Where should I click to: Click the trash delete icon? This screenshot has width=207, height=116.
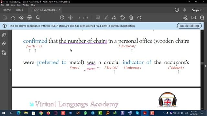131,18
